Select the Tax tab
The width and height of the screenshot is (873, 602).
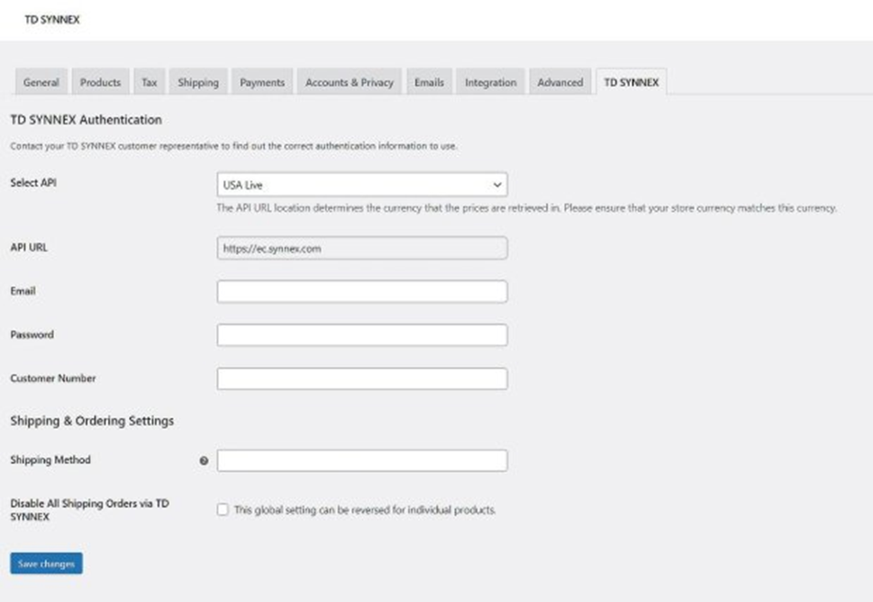(x=148, y=81)
